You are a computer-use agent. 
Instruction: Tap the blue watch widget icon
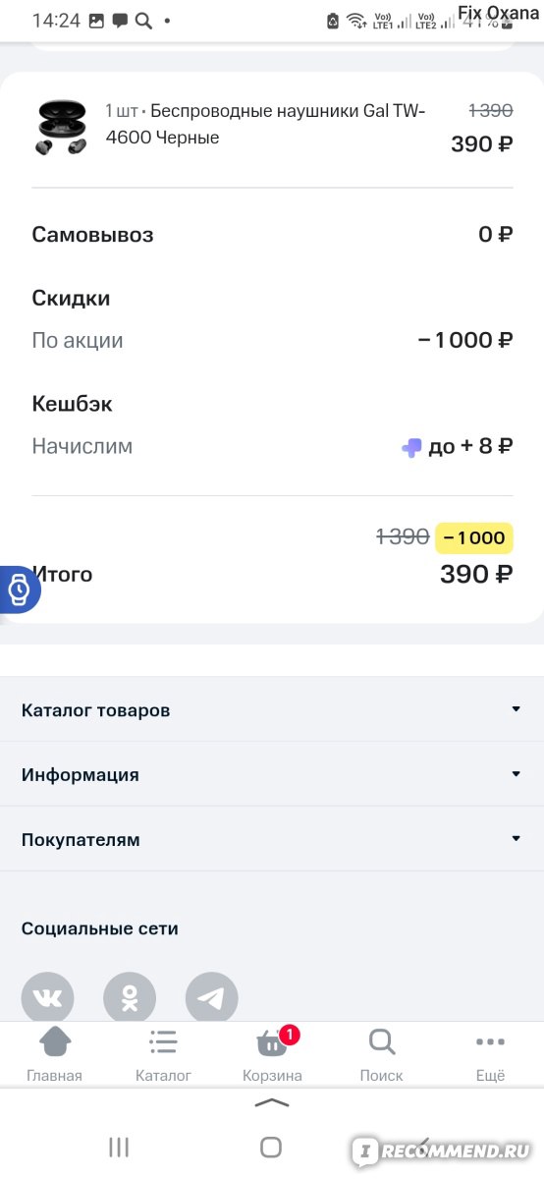point(18,589)
